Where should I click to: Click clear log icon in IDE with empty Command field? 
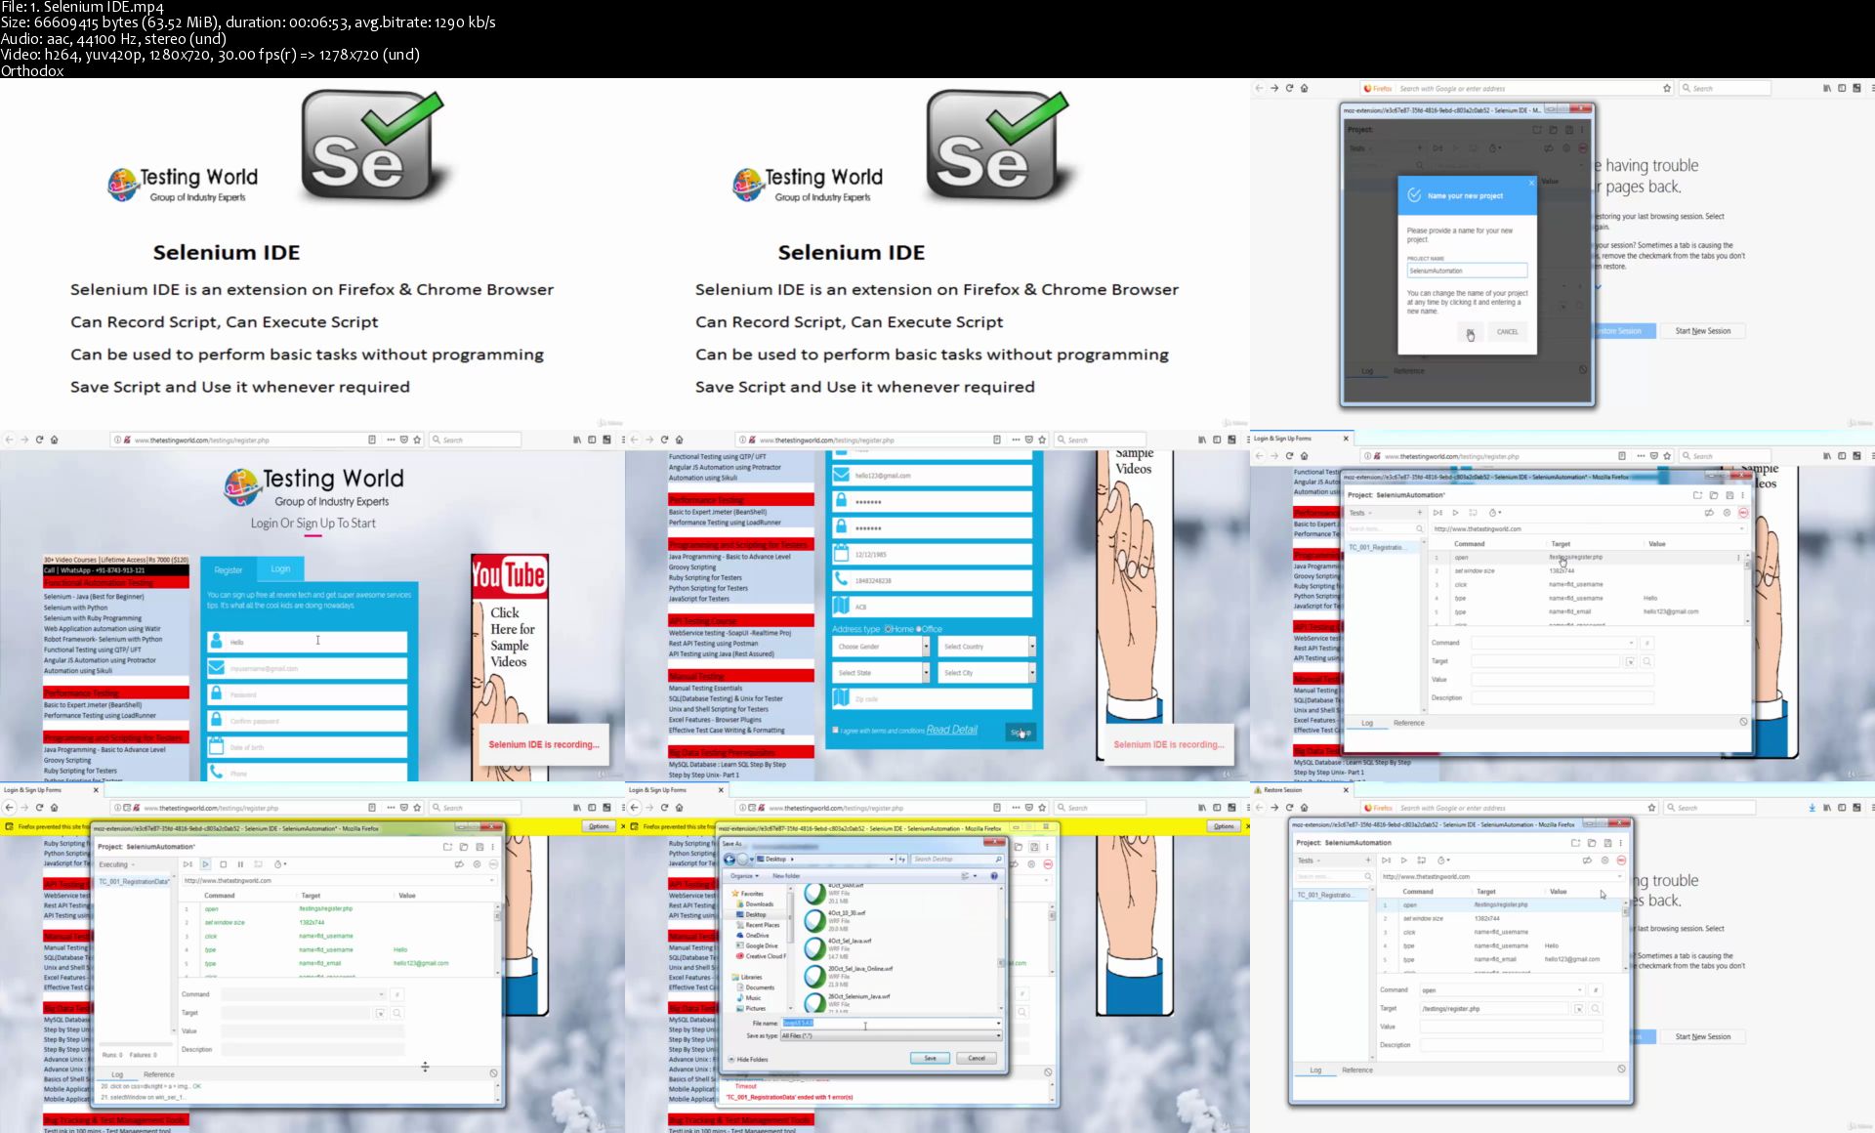click(1743, 722)
